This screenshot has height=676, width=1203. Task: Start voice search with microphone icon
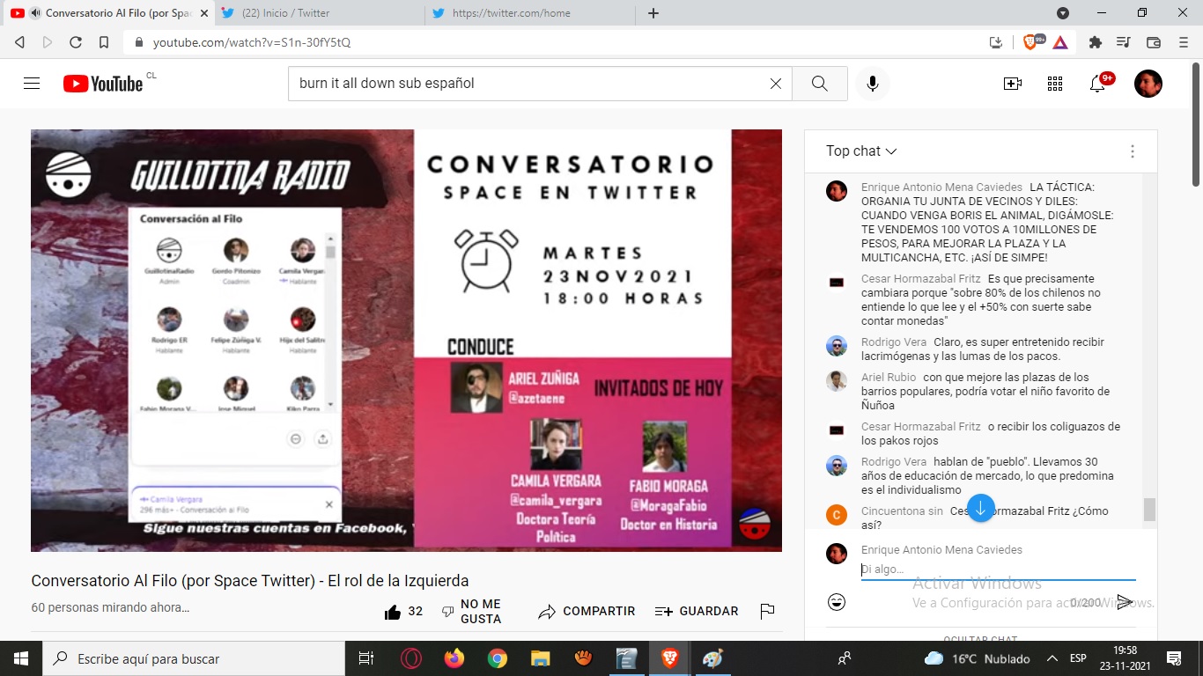(873, 84)
